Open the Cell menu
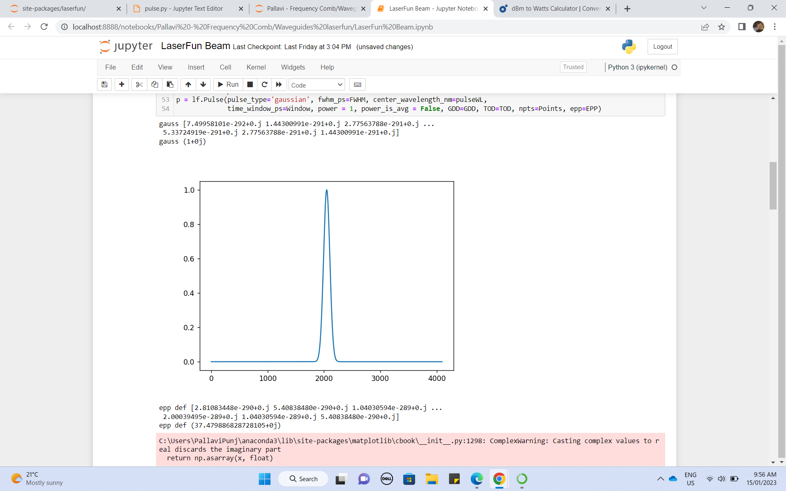 coord(226,67)
